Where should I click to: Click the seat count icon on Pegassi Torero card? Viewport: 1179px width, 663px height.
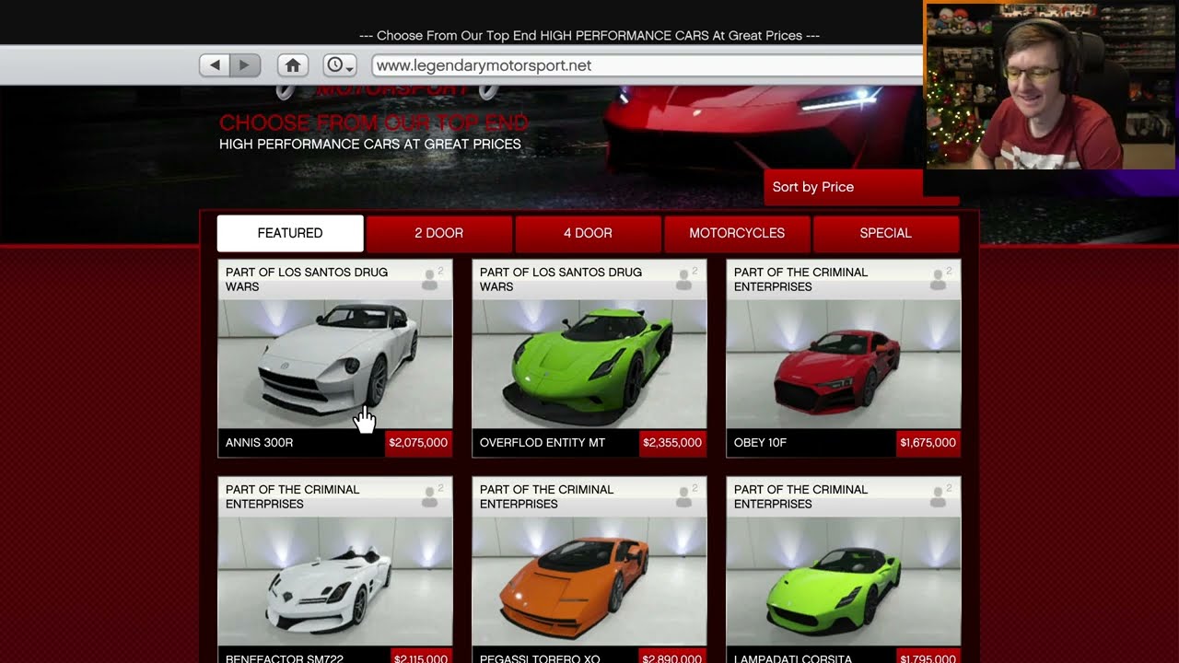(x=684, y=497)
